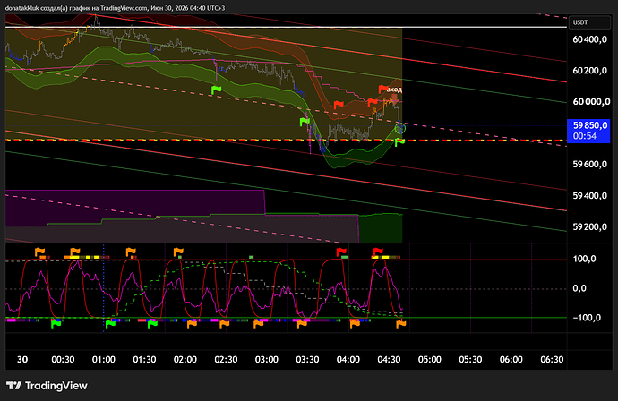Click the 04:30 time axis label
This screenshot has height=401, width=618.
(389, 359)
